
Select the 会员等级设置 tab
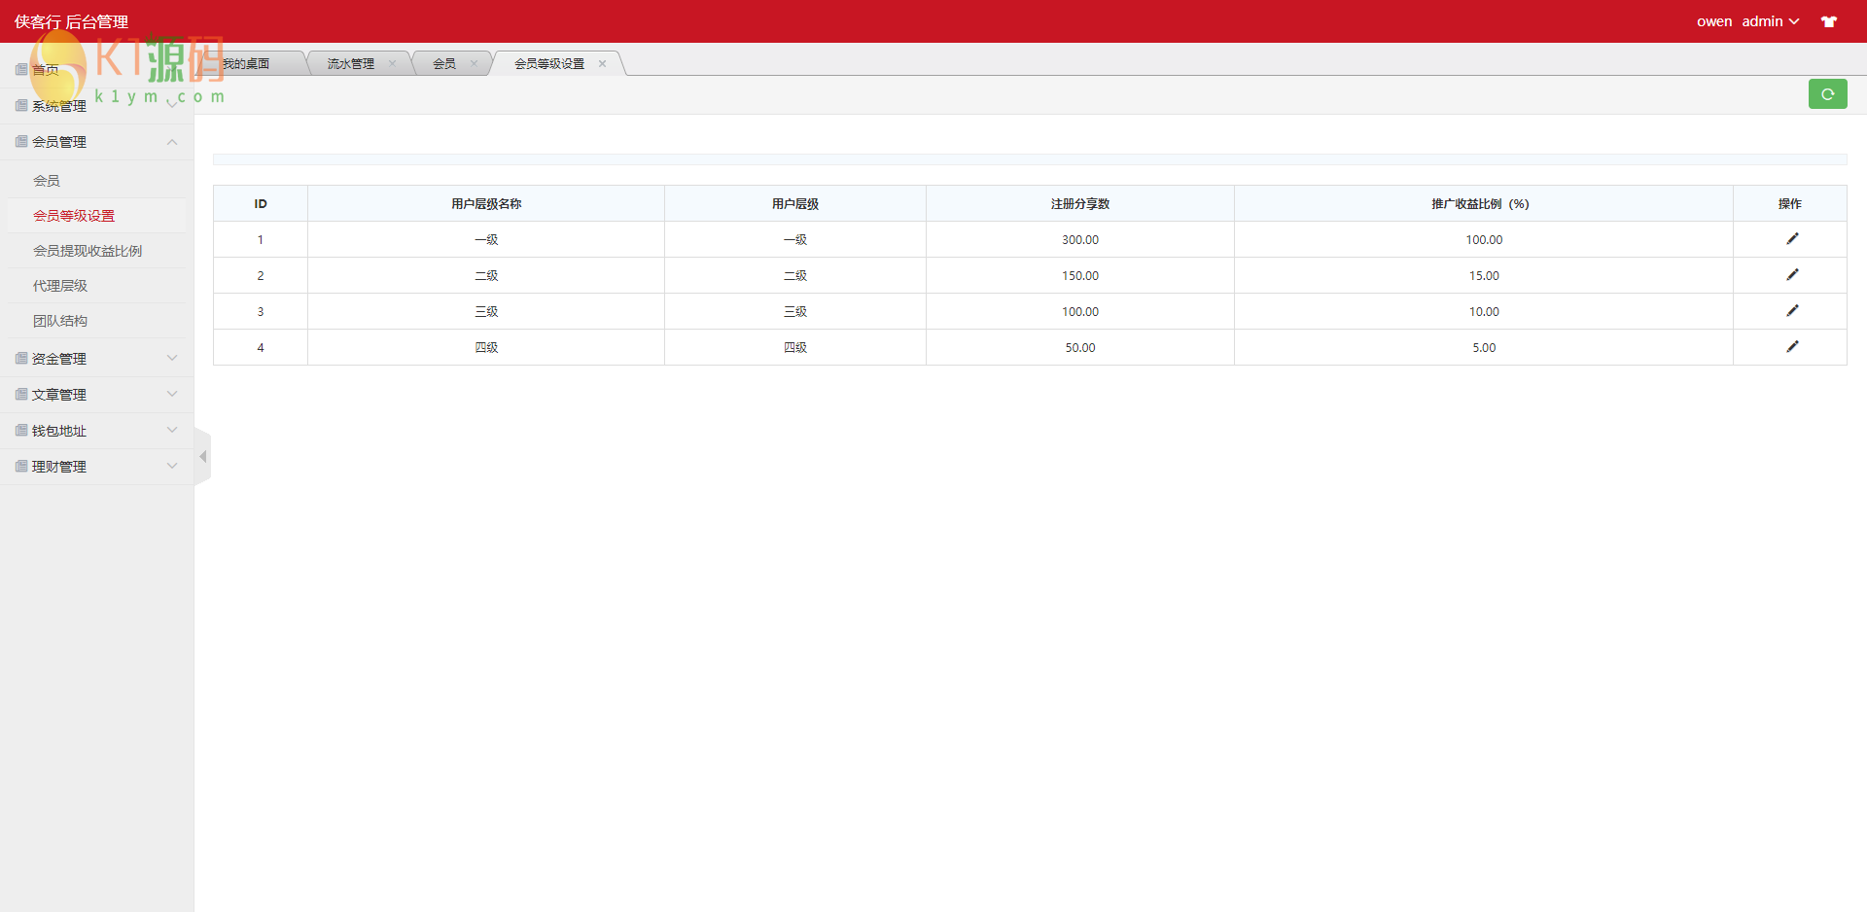(549, 64)
